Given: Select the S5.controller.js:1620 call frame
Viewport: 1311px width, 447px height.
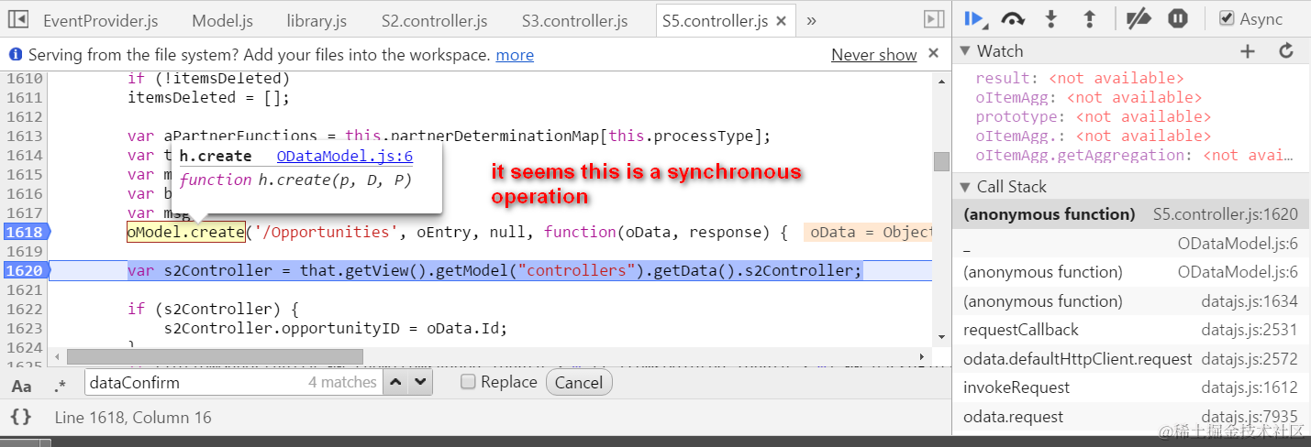Looking at the screenshot, I should 1131,214.
